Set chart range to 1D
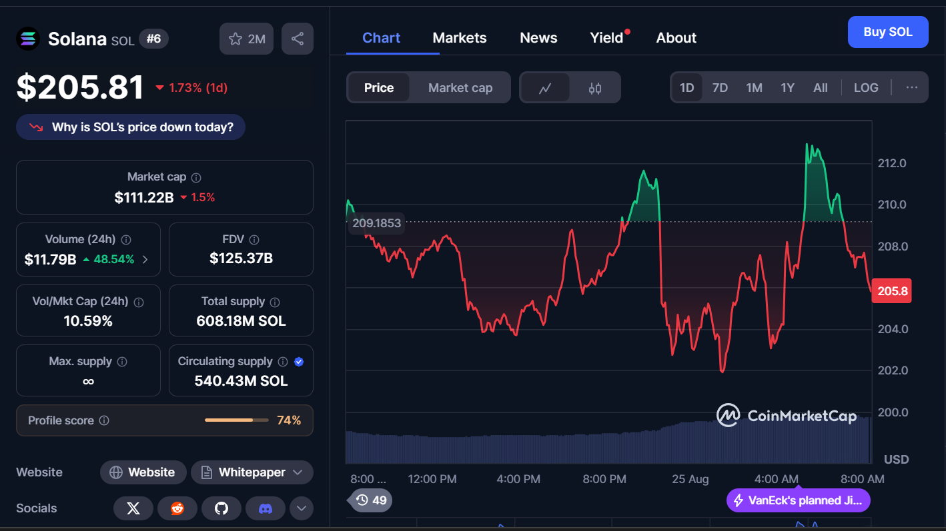Image resolution: width=946 pixels, height=531 pixels. [x=687, y=88]
